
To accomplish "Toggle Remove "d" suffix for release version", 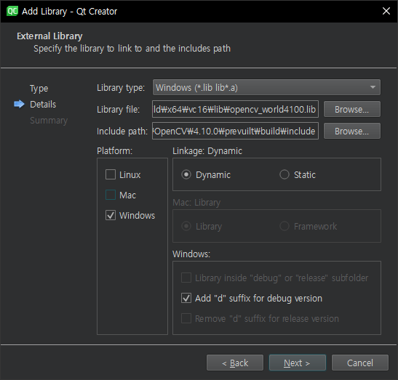I will click(x=186, y=318).
